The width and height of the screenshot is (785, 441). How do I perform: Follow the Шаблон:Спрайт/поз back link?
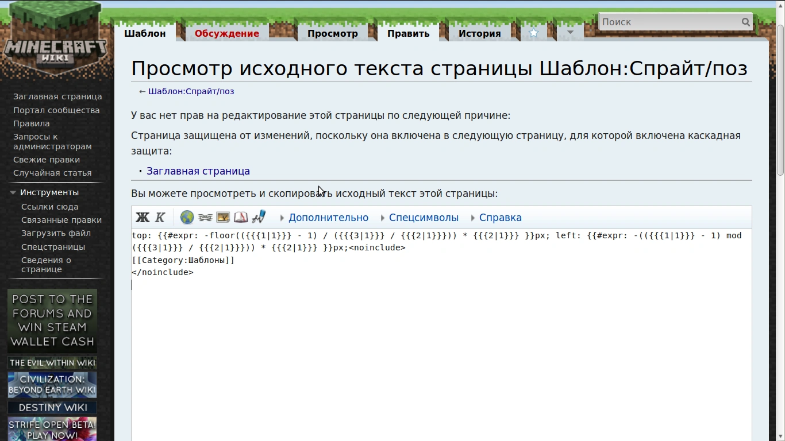point(191,91)
